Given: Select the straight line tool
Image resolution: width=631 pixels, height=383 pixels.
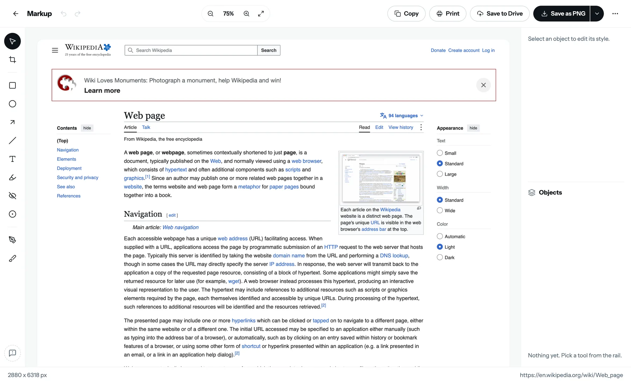Looking at the screenshot, I should click(x=13, y=141).
